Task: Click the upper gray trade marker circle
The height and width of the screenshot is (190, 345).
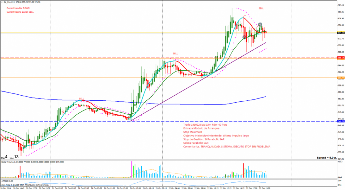Action: 260,24
